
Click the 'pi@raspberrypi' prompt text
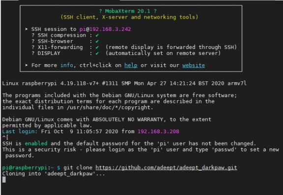25,168
